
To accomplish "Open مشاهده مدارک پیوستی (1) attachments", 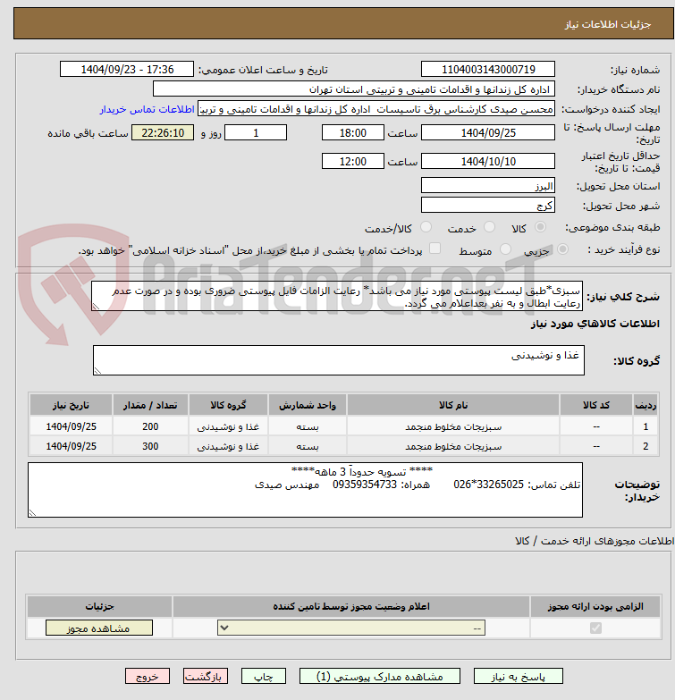I will point(379,677).
